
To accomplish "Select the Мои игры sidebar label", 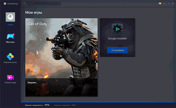I will [x=10, y=42].
